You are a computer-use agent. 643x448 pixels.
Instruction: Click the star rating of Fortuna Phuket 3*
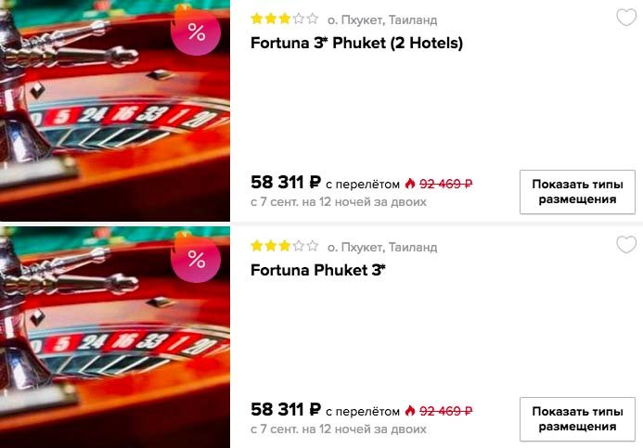click(285, 246)
